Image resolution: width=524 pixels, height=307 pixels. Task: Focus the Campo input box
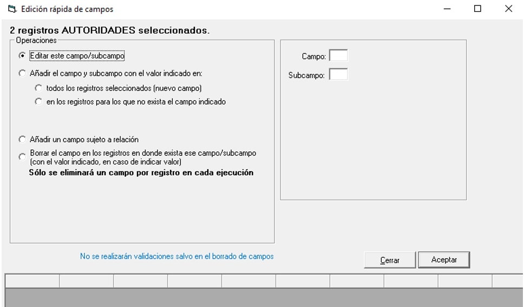point(338,55)
